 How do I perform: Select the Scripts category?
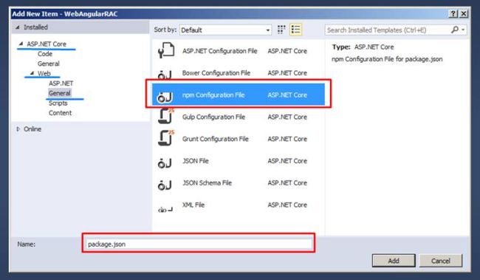tap(58, 103)
